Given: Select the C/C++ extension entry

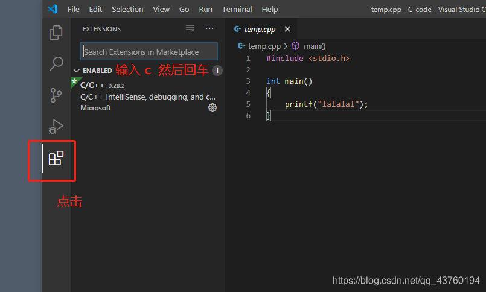Looking at the screenshot, I should tap(148, 97).
